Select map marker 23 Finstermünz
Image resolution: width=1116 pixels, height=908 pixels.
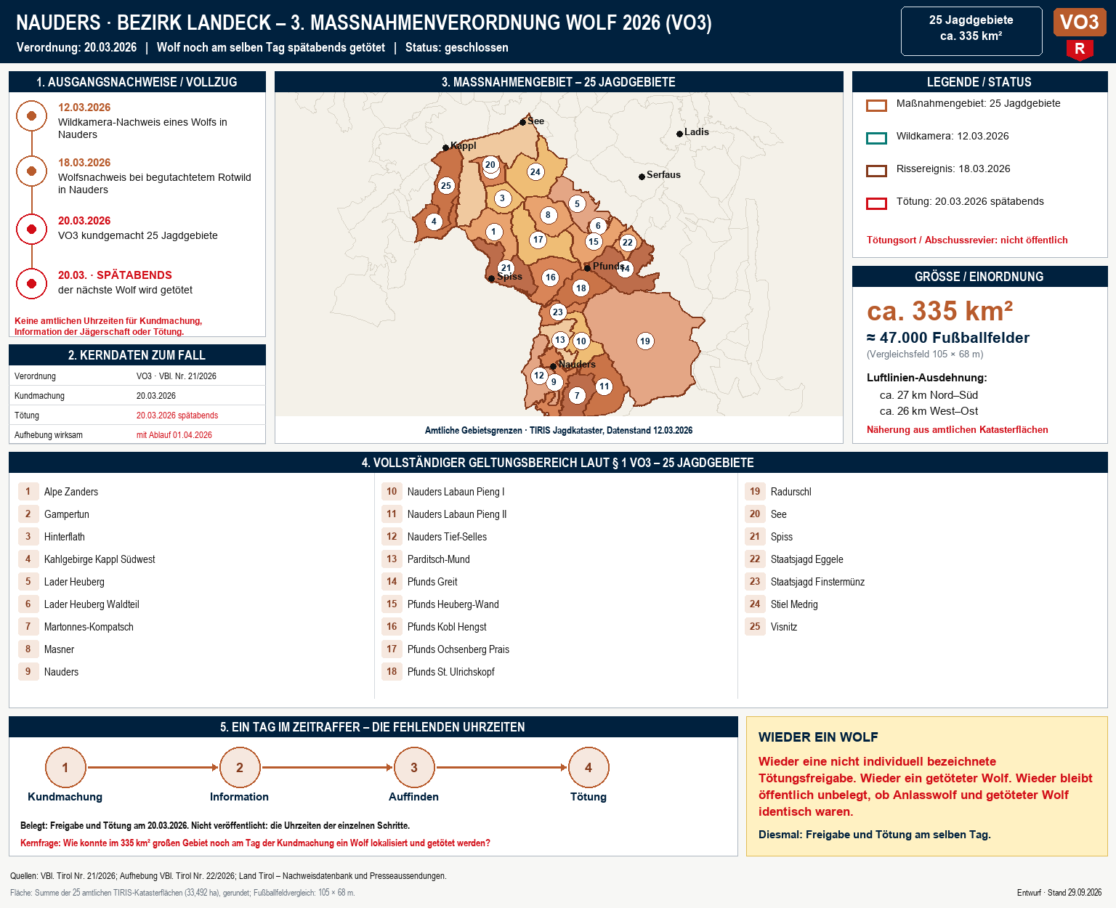[557, 312]
